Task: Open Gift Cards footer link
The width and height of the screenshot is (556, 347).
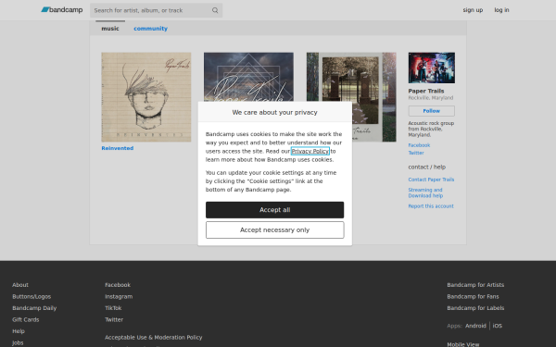Action: point(26,319)
